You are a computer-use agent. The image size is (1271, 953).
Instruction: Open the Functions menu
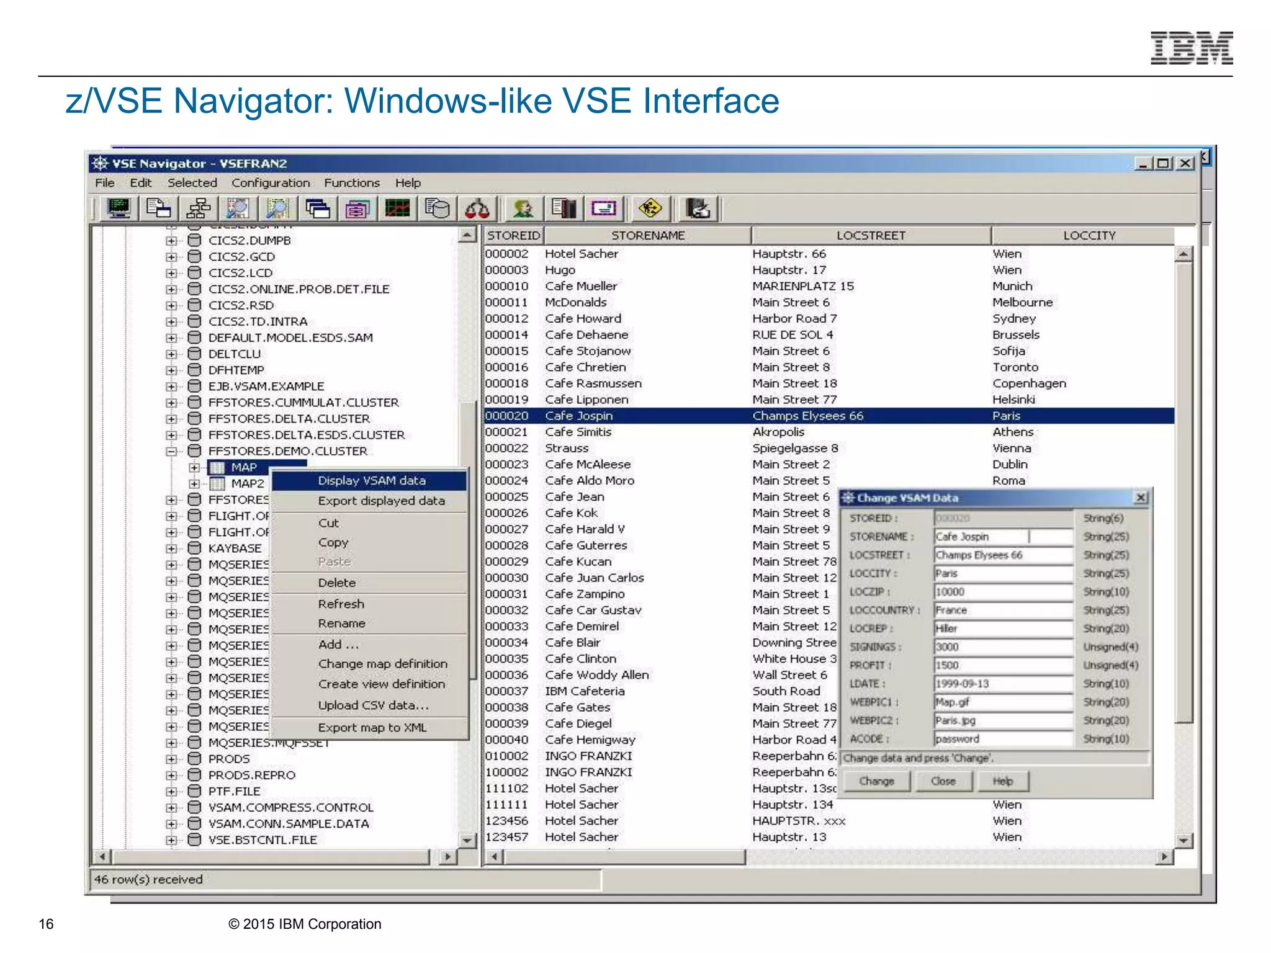[x=351, y=183]
